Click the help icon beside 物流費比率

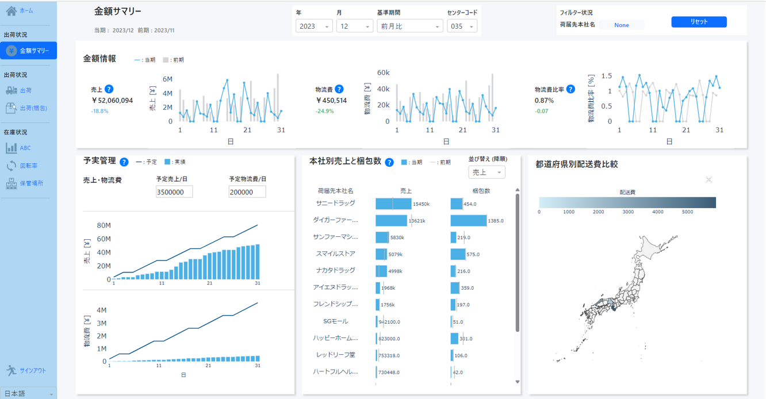tap(570, 89)
